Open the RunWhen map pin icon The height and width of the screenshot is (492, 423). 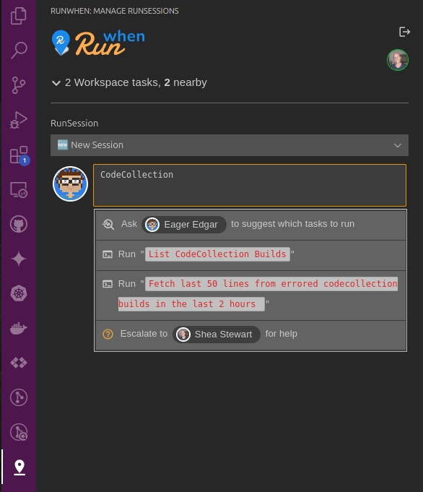click(19, 467)
